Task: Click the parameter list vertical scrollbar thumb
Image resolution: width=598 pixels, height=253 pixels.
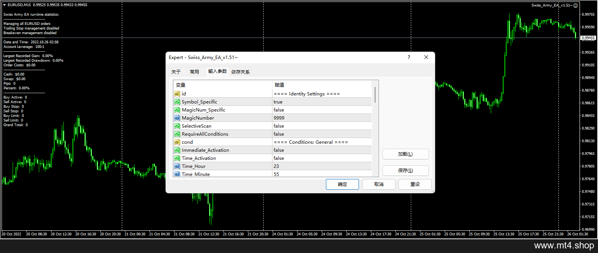Action: click(375, 95)
